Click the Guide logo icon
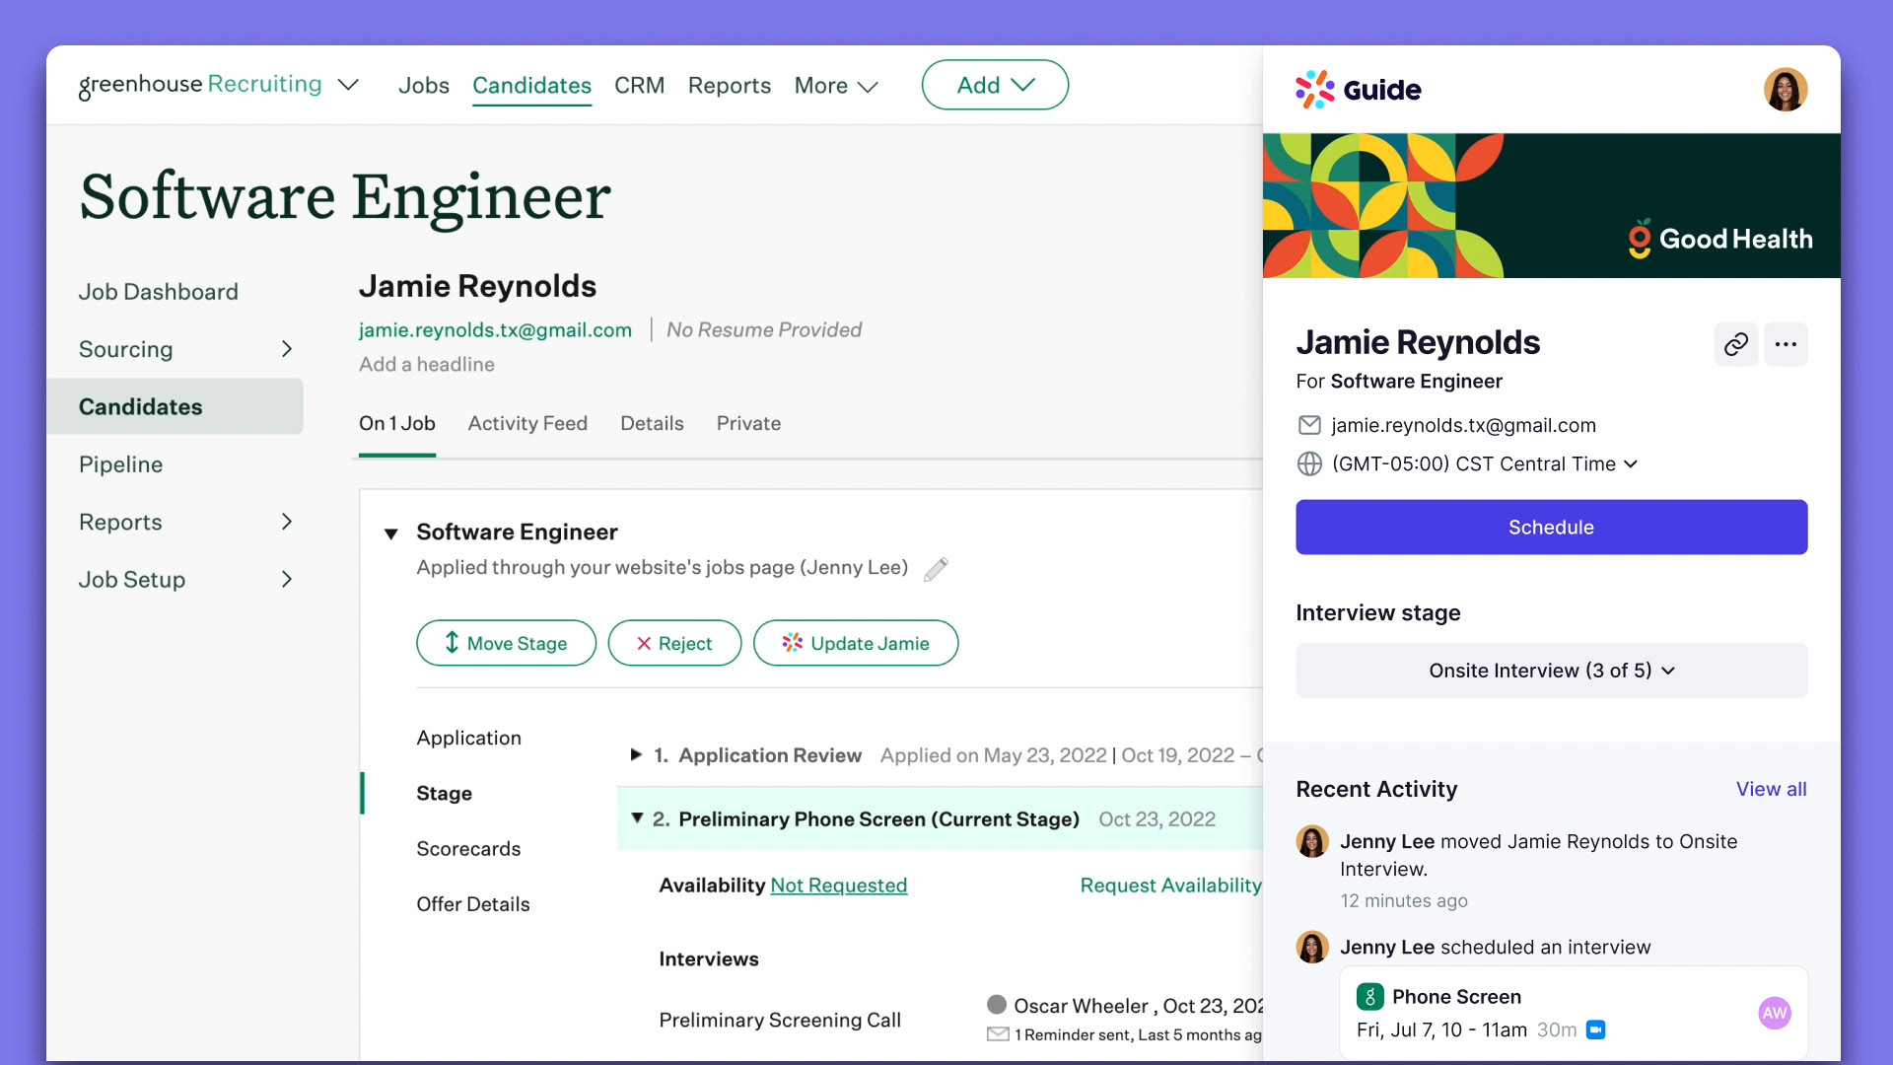 [x=1315, y=90]
